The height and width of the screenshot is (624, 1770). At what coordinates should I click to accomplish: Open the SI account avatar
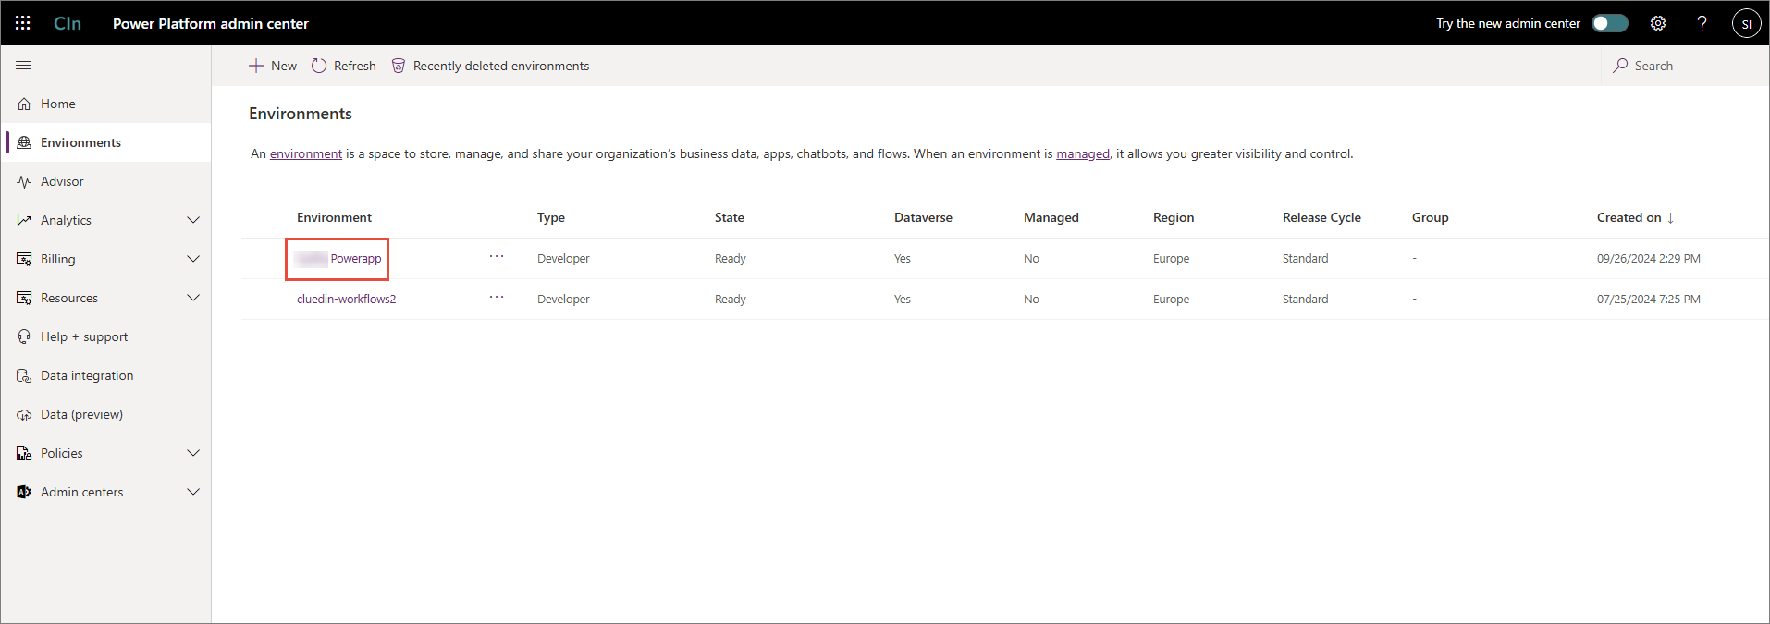pos(1746,23)
